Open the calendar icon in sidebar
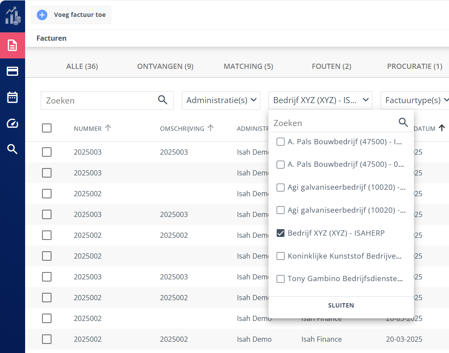The width and height of the screenshot is (449, 353). point(13,97)
